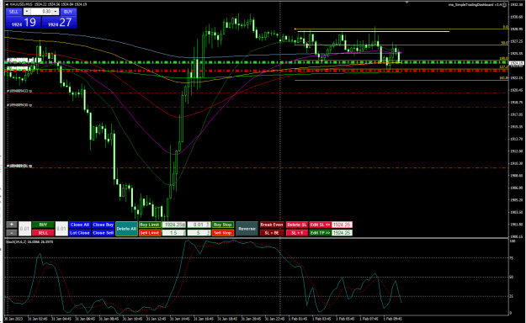526x323 pixels.
Task: Click the Buy Limit button
Action: click(x=150, y=225)
